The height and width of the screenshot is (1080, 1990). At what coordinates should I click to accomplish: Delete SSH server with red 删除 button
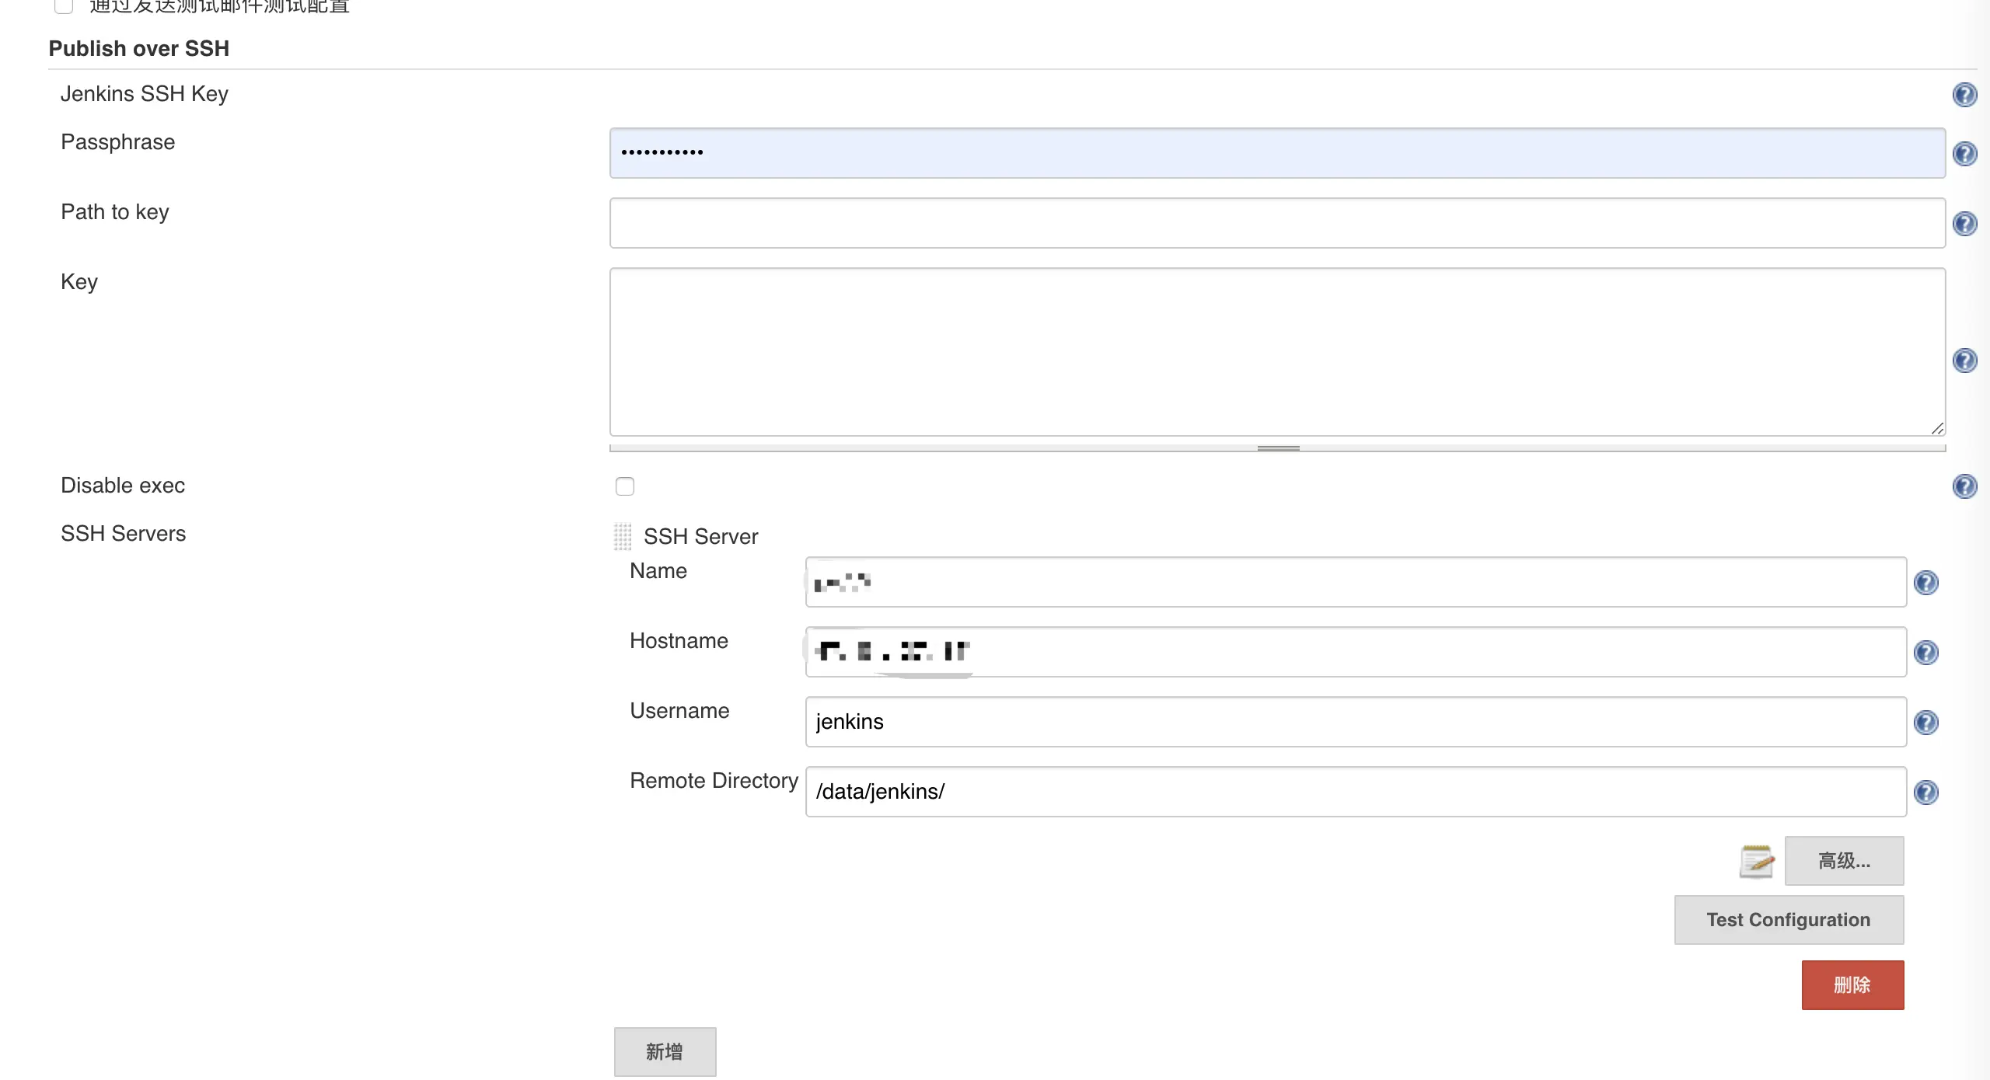click(x=1852, y=985)
